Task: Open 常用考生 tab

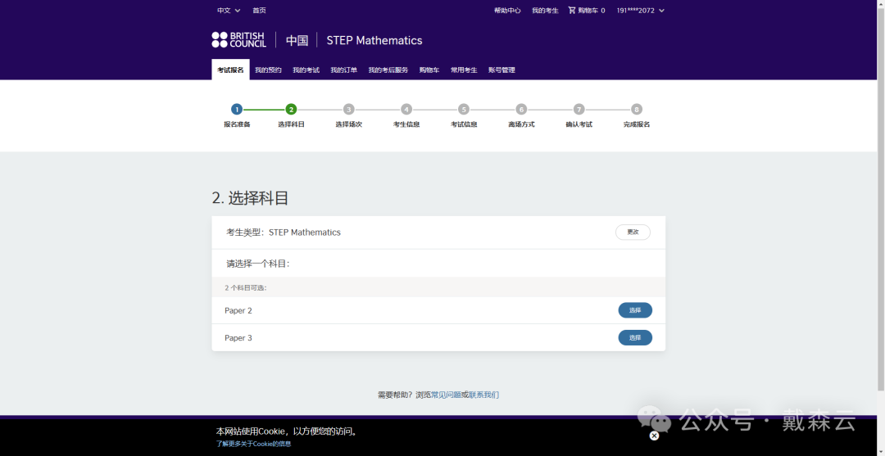Action: pyautogui.click(x=464, y=70)
